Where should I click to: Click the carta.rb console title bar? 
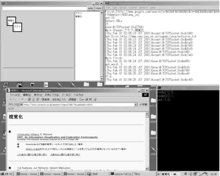[x=188, y=88]
